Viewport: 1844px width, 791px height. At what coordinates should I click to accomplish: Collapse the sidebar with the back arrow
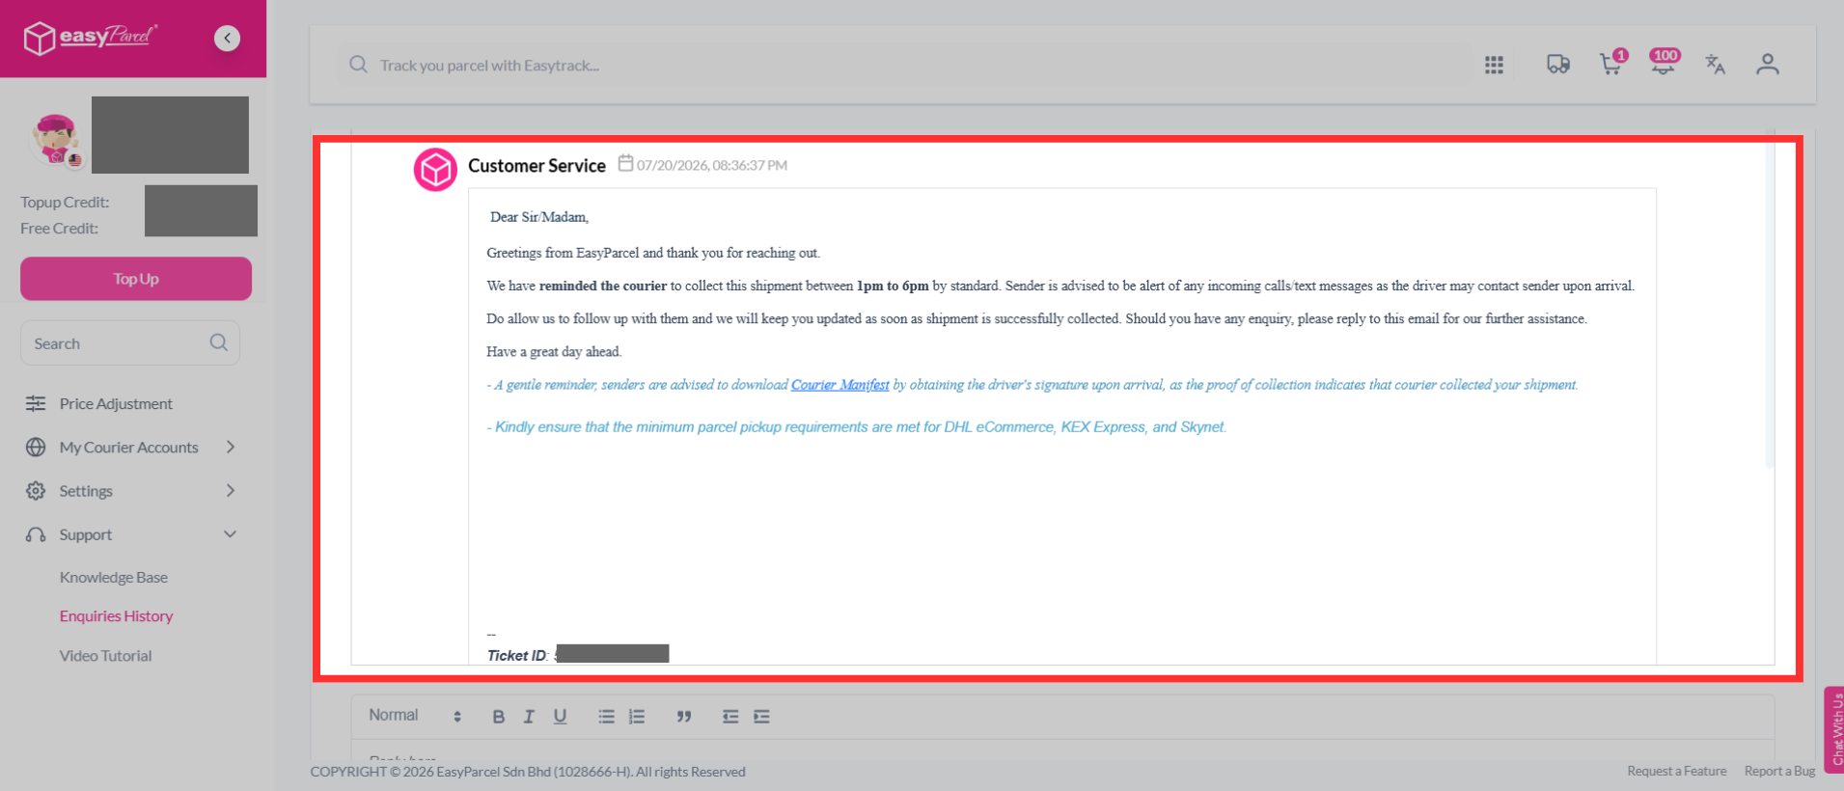pos(227,38)
